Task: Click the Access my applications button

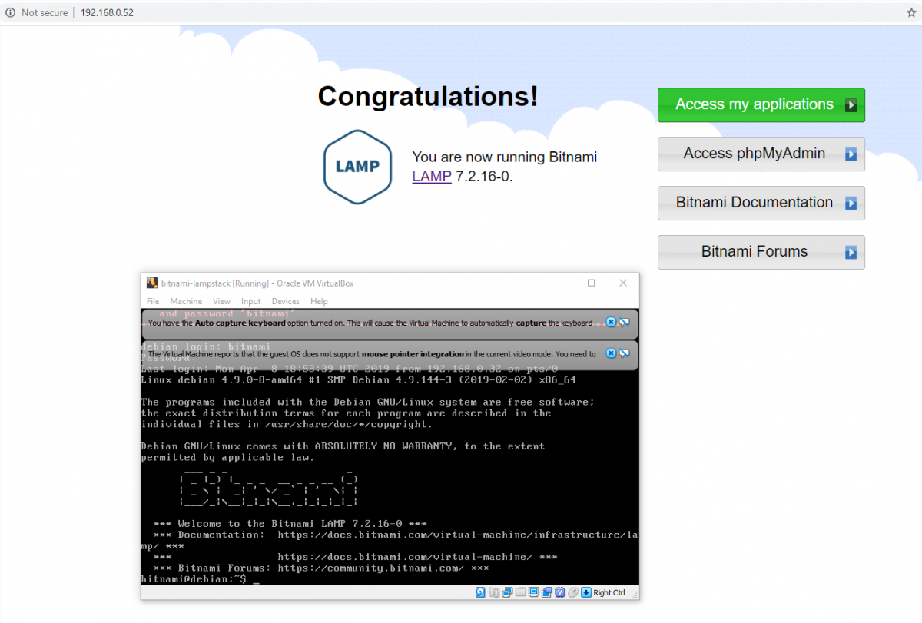Action: (761, 104)
